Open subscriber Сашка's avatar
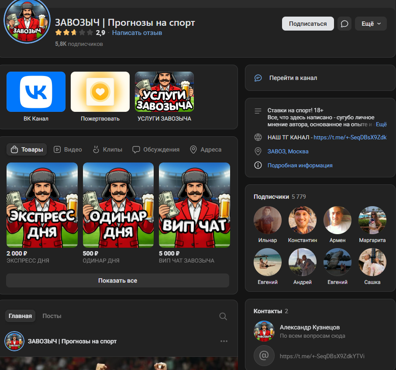The width and height of the screenshot is (396, 370). click(372, 262)
